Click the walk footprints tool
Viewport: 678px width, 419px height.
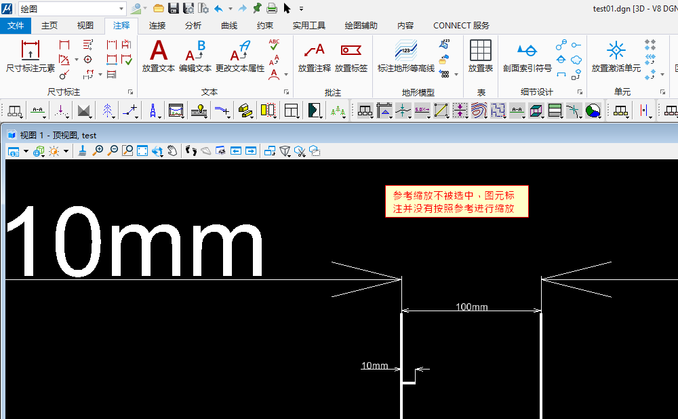point(191,151)
